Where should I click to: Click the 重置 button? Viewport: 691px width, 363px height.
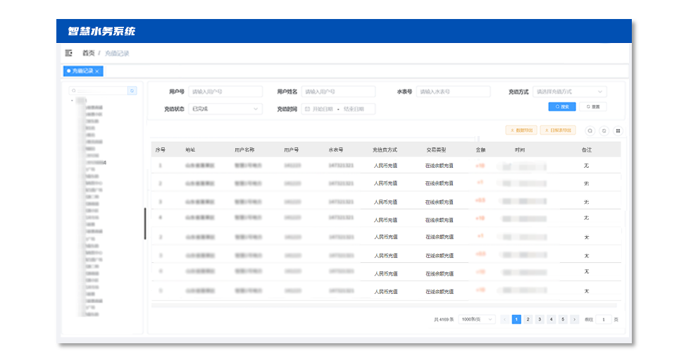(x=593, y=106)
